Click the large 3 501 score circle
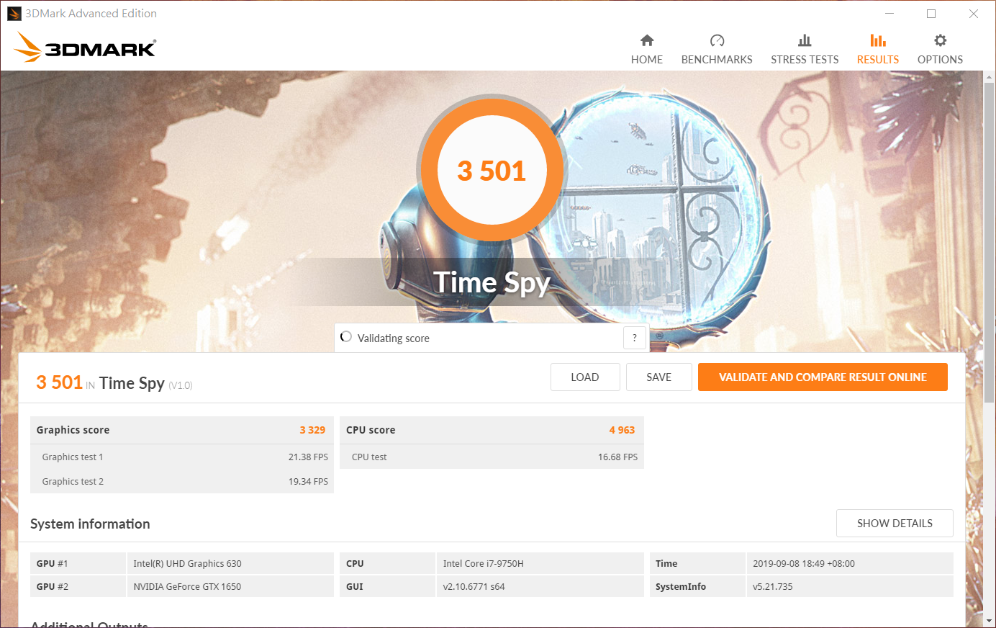This screenshot has width=996, height=628. coord(492,171)
